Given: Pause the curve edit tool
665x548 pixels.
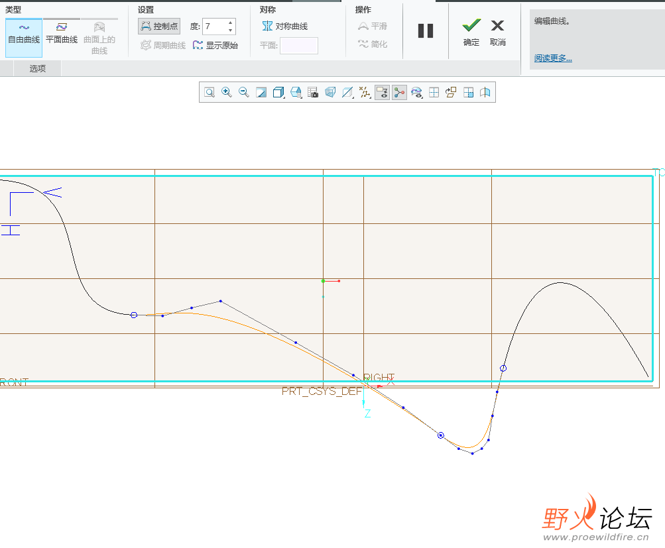Looking at the screenshot, I should pos(426,30).
